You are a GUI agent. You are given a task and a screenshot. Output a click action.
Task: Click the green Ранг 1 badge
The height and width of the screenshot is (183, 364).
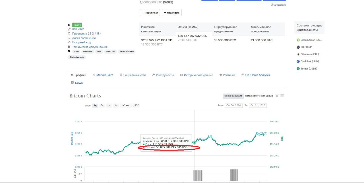(77, 25)
